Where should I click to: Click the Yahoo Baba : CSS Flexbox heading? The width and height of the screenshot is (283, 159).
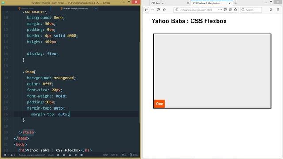point(189,21)
